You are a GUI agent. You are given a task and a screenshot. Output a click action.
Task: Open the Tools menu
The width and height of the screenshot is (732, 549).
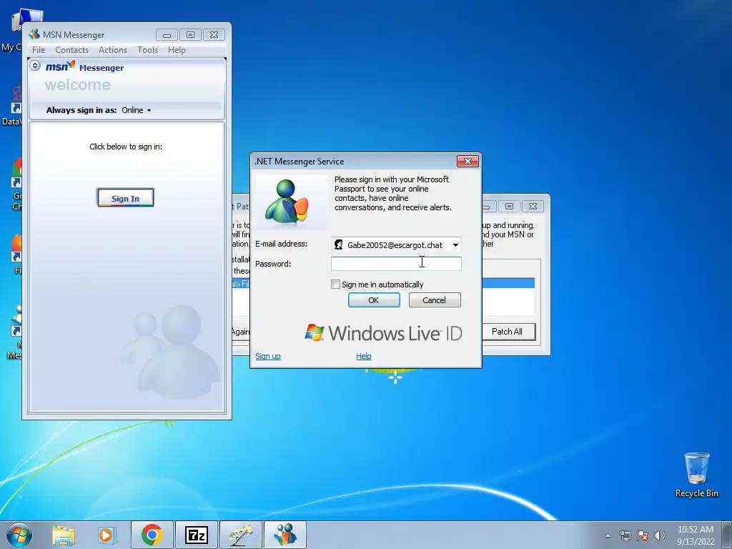(147, 50)
